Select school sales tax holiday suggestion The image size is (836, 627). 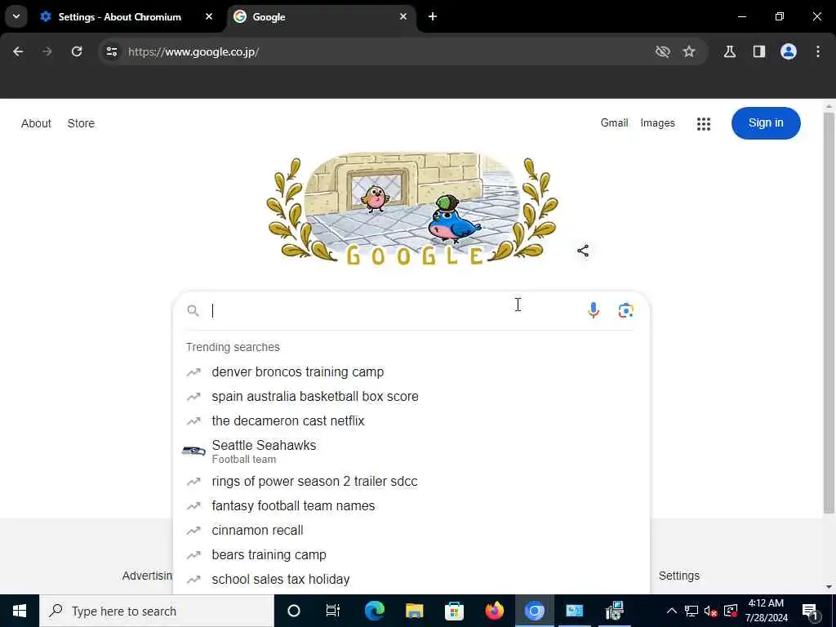tap(411, 579)
